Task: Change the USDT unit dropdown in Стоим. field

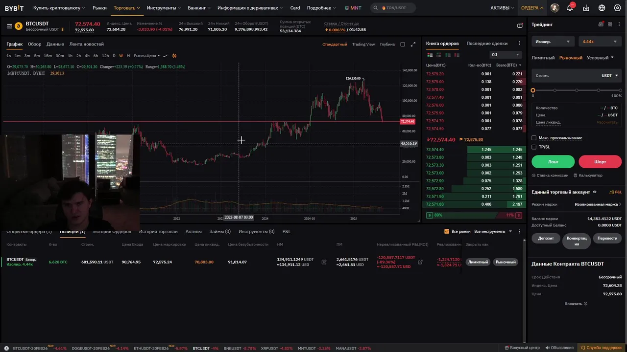Action: point(610,76)
